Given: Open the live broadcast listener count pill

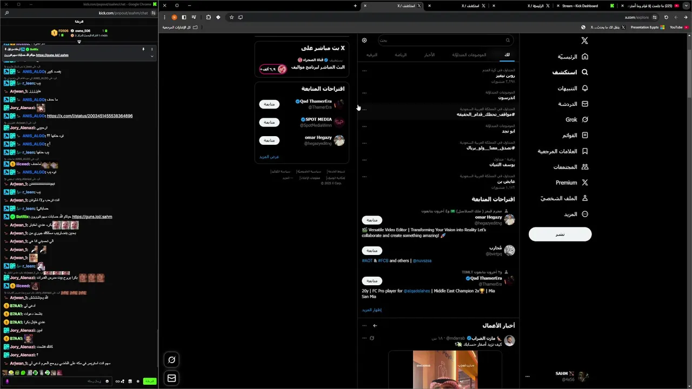Looking at the screenshot, I should tap(273, 69).
